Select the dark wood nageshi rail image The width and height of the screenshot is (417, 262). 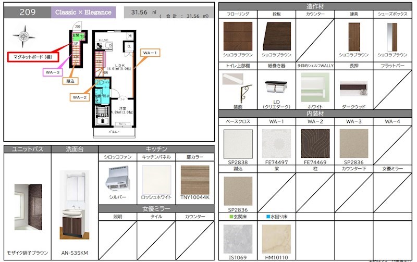[x=354, y=89]
